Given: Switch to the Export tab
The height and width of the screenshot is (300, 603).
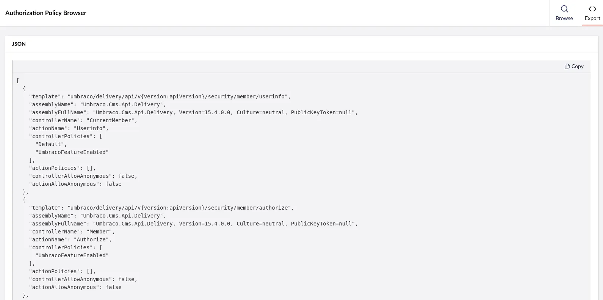Looking at the screenshot, I should tap(592, 13).
